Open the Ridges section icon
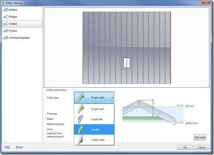Screen dimensions: 214x155 pos(6,17)
